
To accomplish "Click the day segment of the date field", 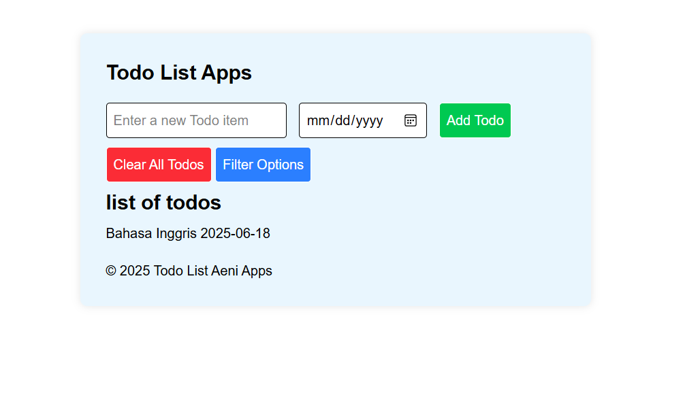I will (x=342, y=120).
